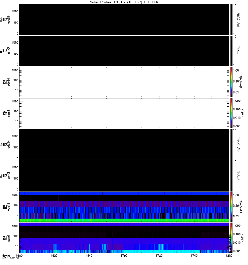248x265 pixels.
Task: Click the 10 frequency tick of thc fbk edc12
Action: pyautogui.click(x=17, y=215)
